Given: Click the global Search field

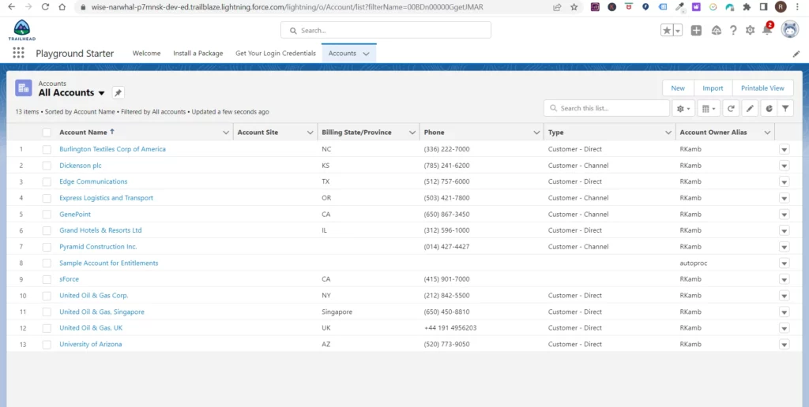Looking at the screenshot, I should click(x=386, y=31).
